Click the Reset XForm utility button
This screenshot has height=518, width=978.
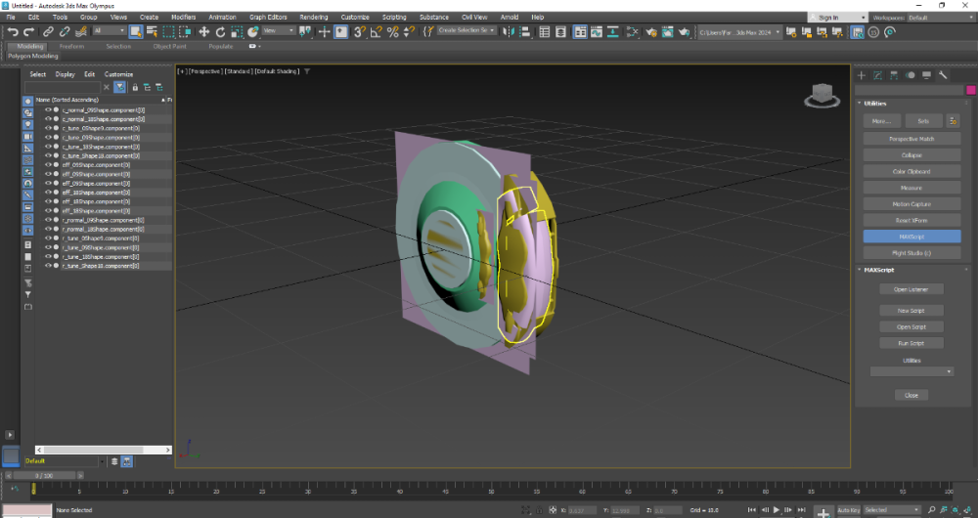pyautogui.click(x=911, y=220)
